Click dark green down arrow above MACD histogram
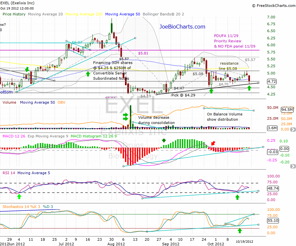 coord(164,141)
